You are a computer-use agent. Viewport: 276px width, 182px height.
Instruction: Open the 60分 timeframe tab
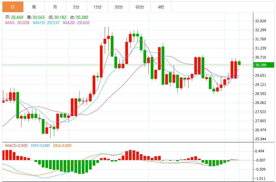(x=140, y=7)
